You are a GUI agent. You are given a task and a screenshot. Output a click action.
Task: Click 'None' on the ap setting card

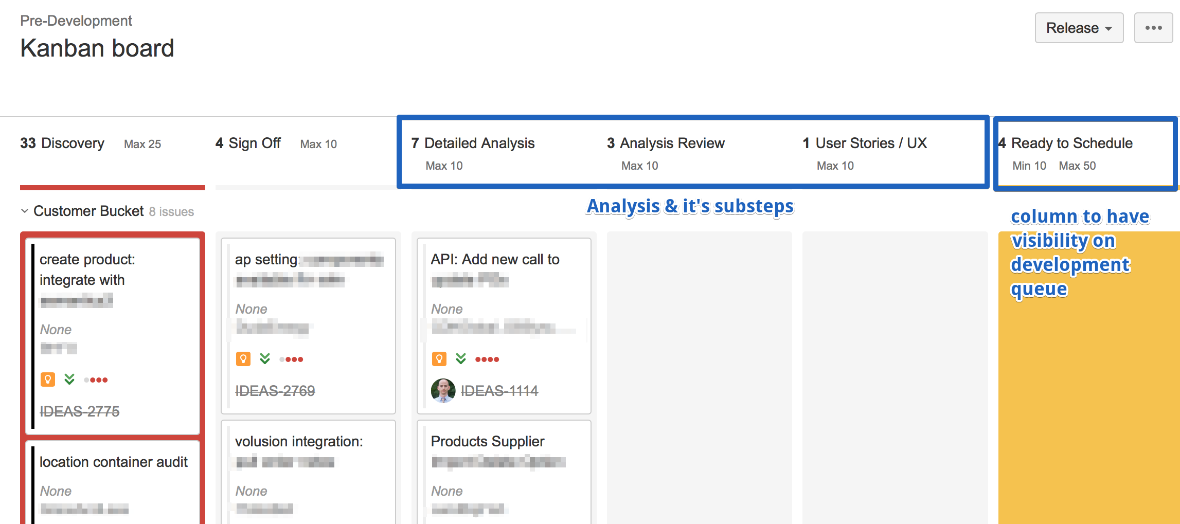click(251, 309)
